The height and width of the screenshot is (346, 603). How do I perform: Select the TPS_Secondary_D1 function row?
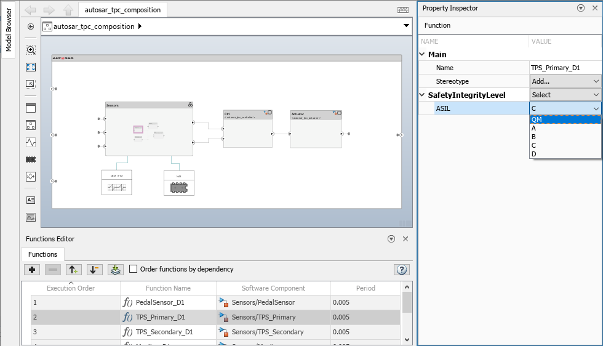215,332
